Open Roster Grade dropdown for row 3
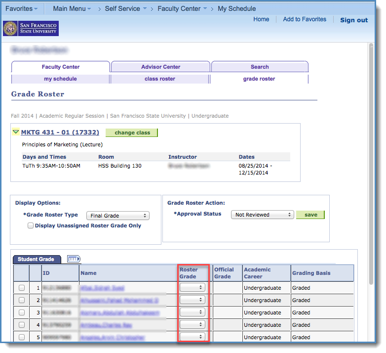 point(193,312)
